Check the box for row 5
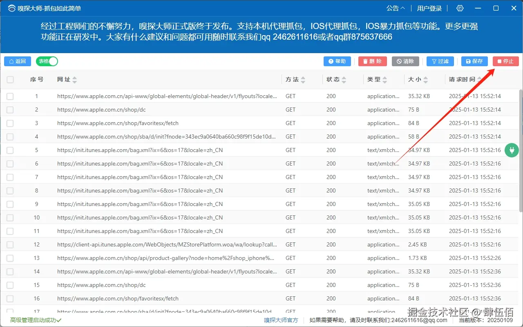Screen dimensions: 523x327 click(10, 150)
